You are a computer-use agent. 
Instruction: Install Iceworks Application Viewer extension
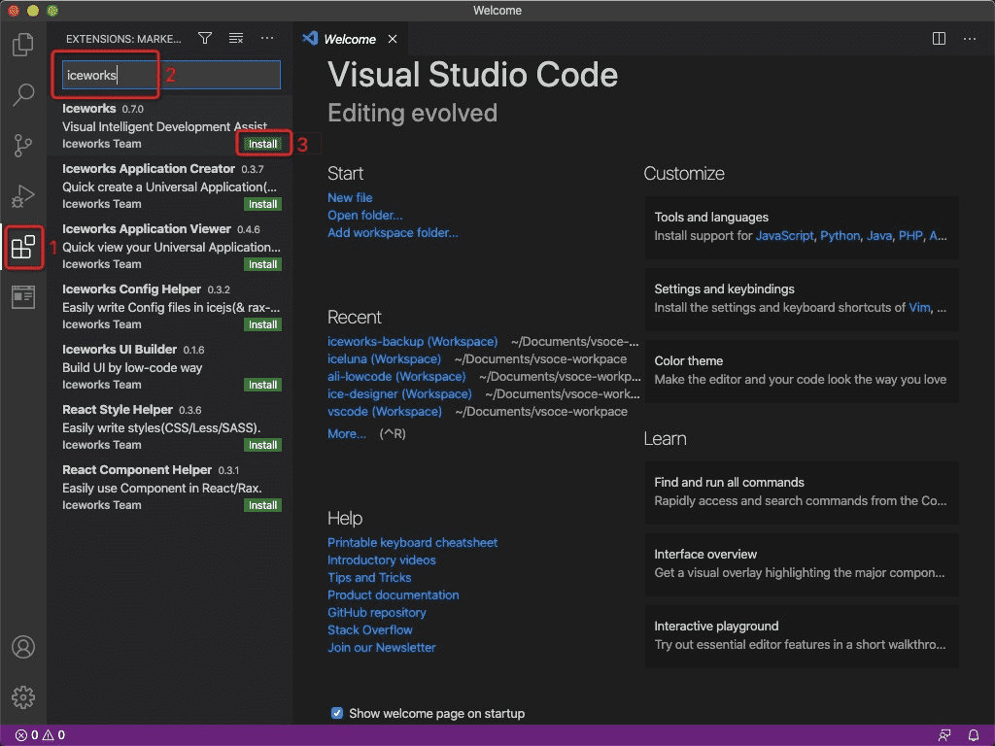(x=262, y=264)
